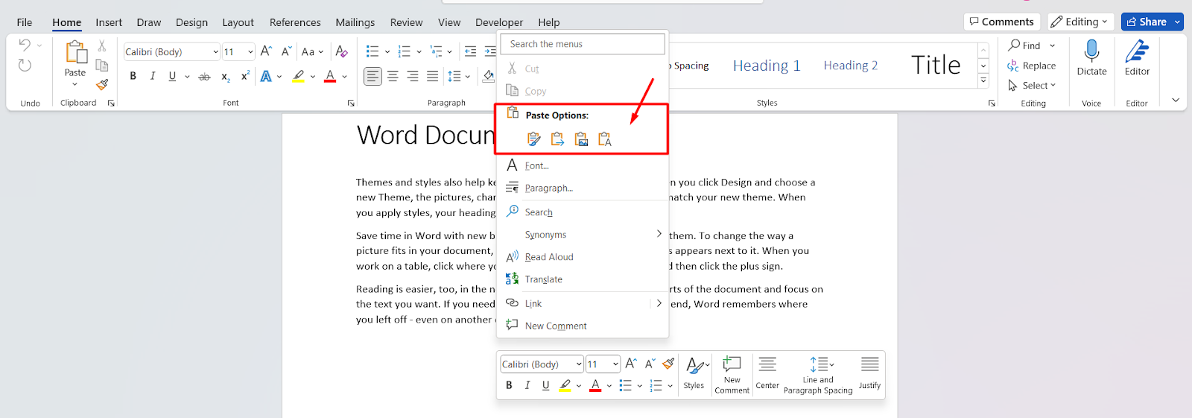Choose Picture paste option icon

coord(581,139)
